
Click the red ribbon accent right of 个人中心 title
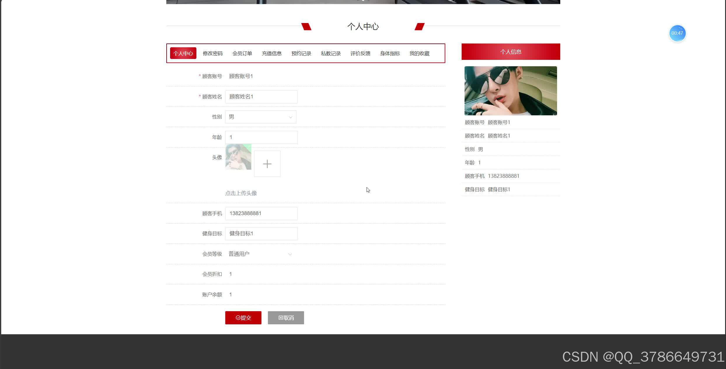click(419, 26)
